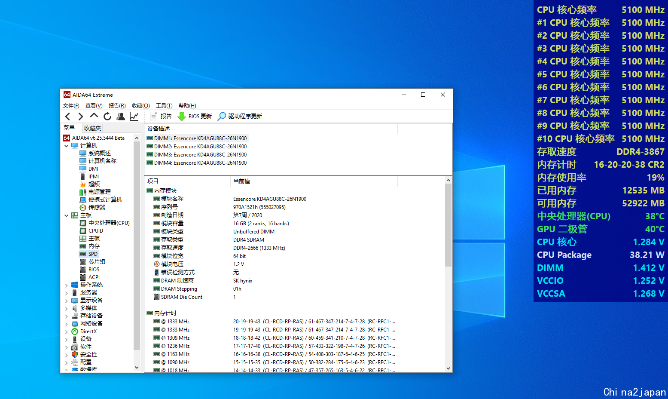Viewport: 668px width, 399px height.
Task: Open the 文件(F) menu
Action: click(x=71, y=106)
